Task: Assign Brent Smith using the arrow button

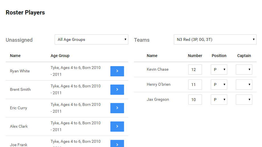Action: (117, 90)
